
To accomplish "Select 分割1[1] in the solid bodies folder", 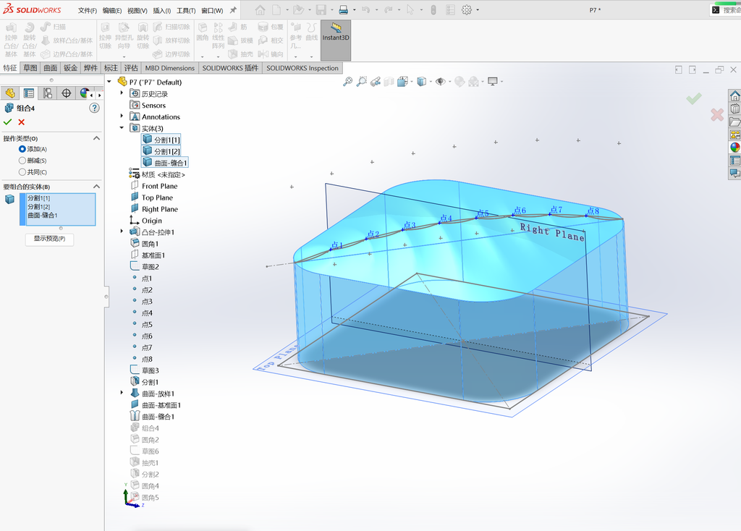I will click(x=161, y=140).
